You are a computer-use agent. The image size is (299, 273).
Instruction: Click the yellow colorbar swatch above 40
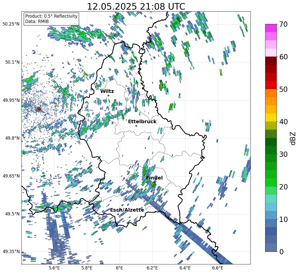(x=271, y=118)
